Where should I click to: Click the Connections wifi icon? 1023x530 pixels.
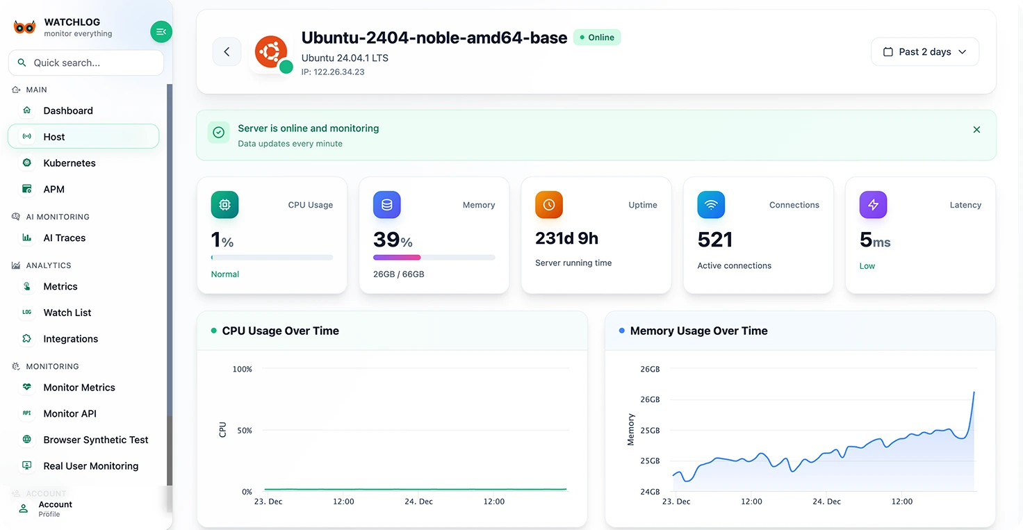pyautogui.click(x=711, y=205)
